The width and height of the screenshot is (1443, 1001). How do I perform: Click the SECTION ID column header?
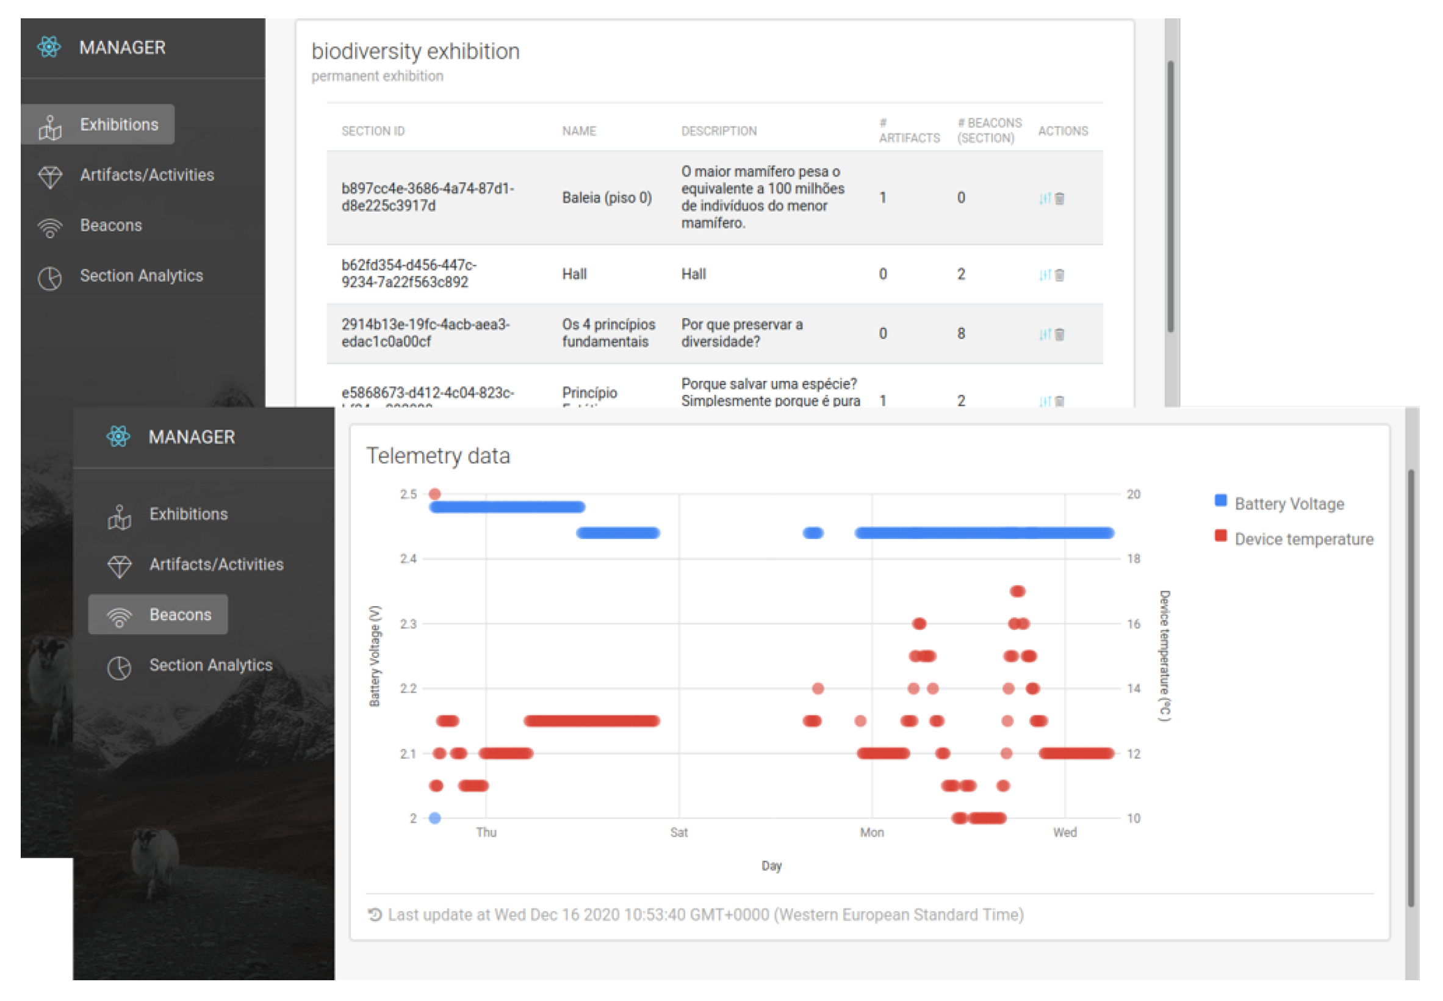[373, 131]
